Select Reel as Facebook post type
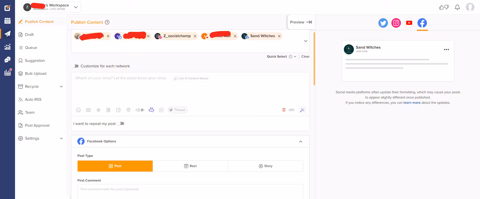This screenshot has height=199, width=480. (190, 166)
